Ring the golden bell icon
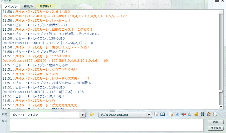 [196, 114]
